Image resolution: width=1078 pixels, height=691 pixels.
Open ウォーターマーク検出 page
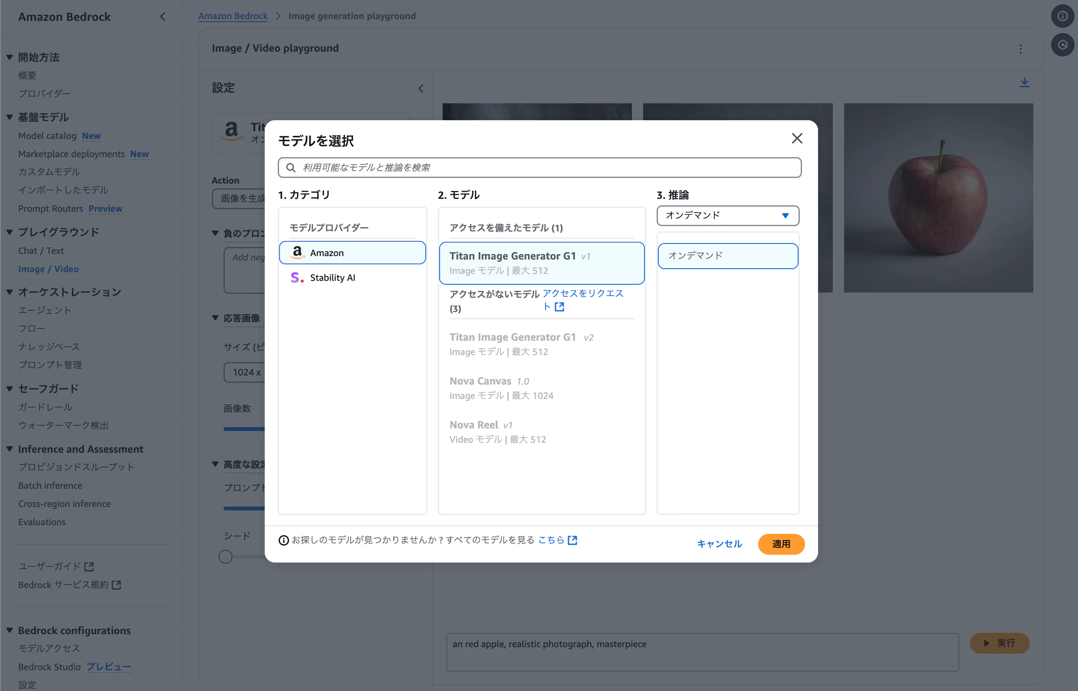63,425
